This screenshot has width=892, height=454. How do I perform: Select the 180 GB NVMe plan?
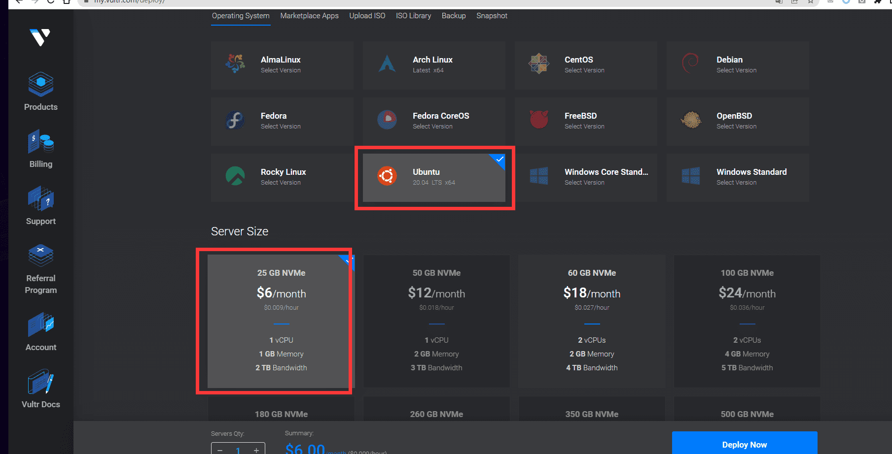click(x=281, y=410)
